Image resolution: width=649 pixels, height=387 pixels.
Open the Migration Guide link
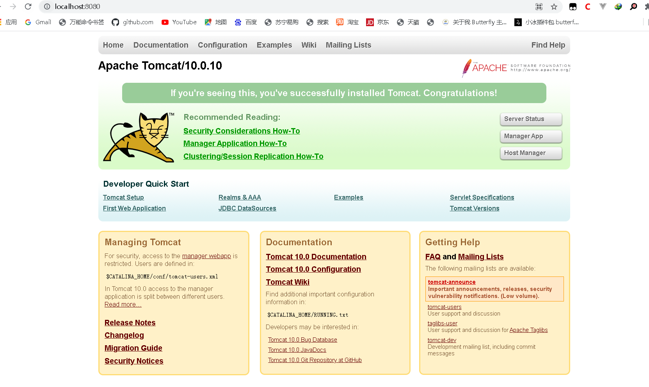pyautogui.click(x=133, y=348)
